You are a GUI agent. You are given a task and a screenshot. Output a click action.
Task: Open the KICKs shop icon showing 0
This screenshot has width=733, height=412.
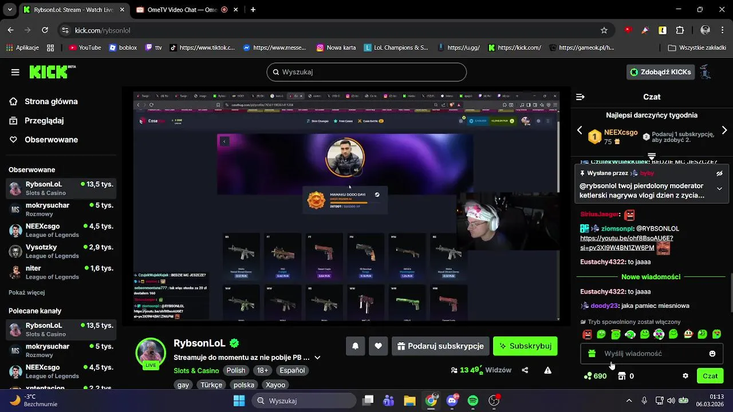tap(625, 376)
